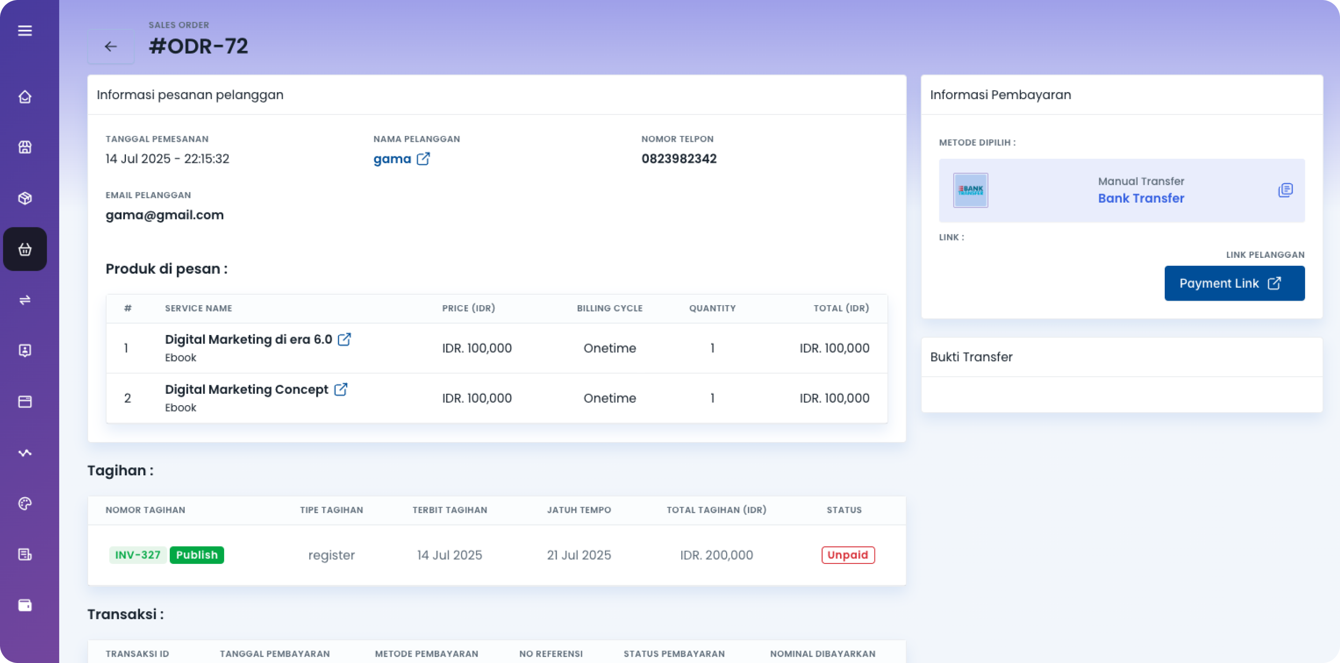Open Digital Marketing Concept external link

[341, 389]
